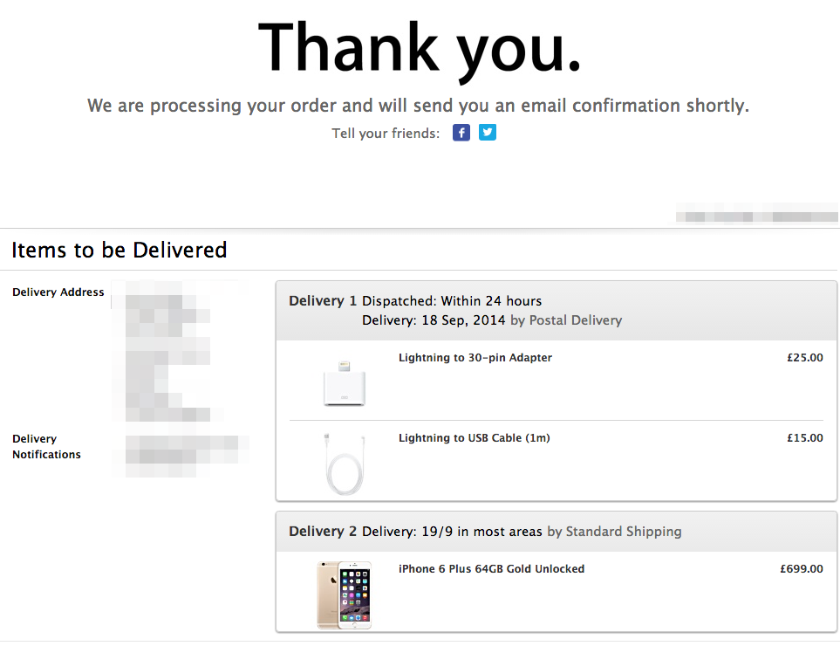Open the iPhone 6 Plus 64GB Gold Unlocked name
The image size is (840, 646).
point(491,569)
